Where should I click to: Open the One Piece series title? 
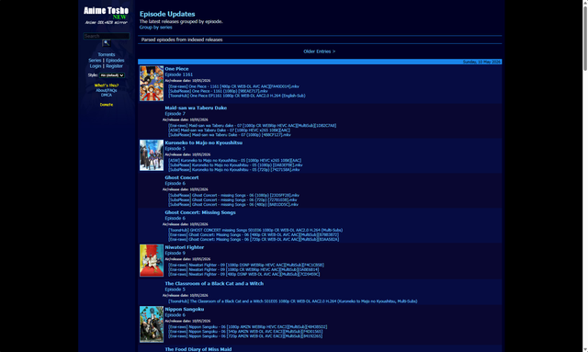coord(176,69)
